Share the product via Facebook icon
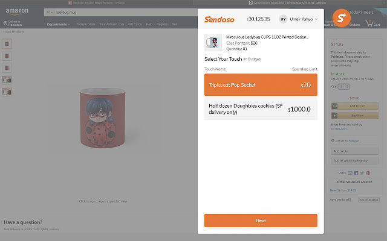This screenshot has width=387, height=241. click(356, 173)
